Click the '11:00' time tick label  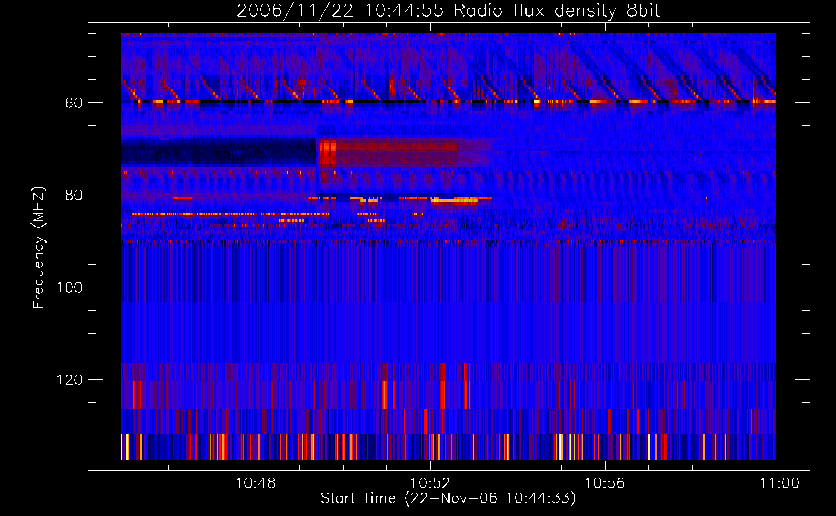tap(779, 483)
